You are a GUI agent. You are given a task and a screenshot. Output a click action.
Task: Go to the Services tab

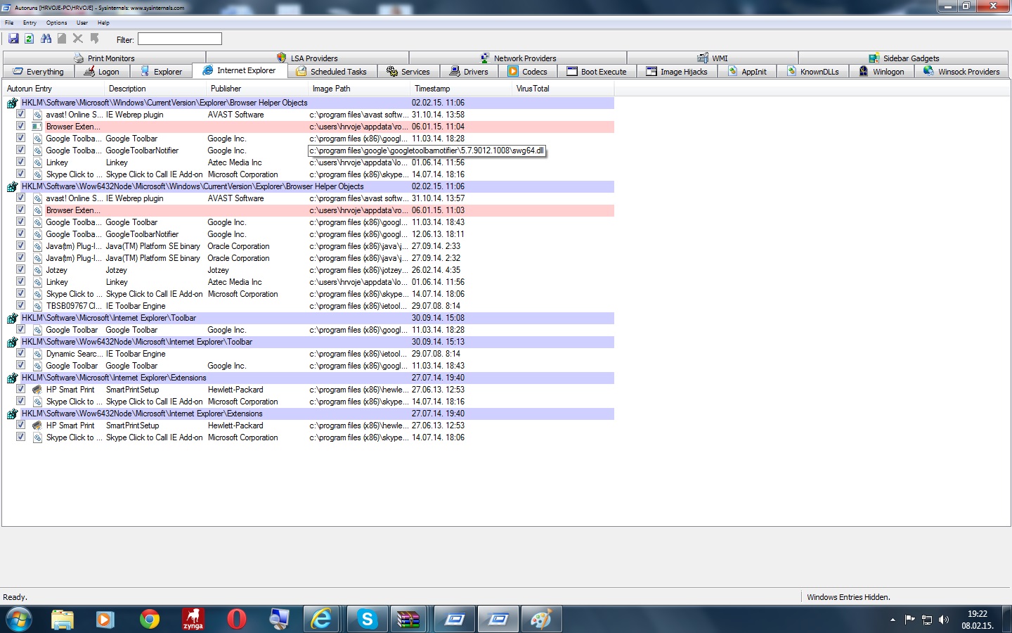pos(408,72)
